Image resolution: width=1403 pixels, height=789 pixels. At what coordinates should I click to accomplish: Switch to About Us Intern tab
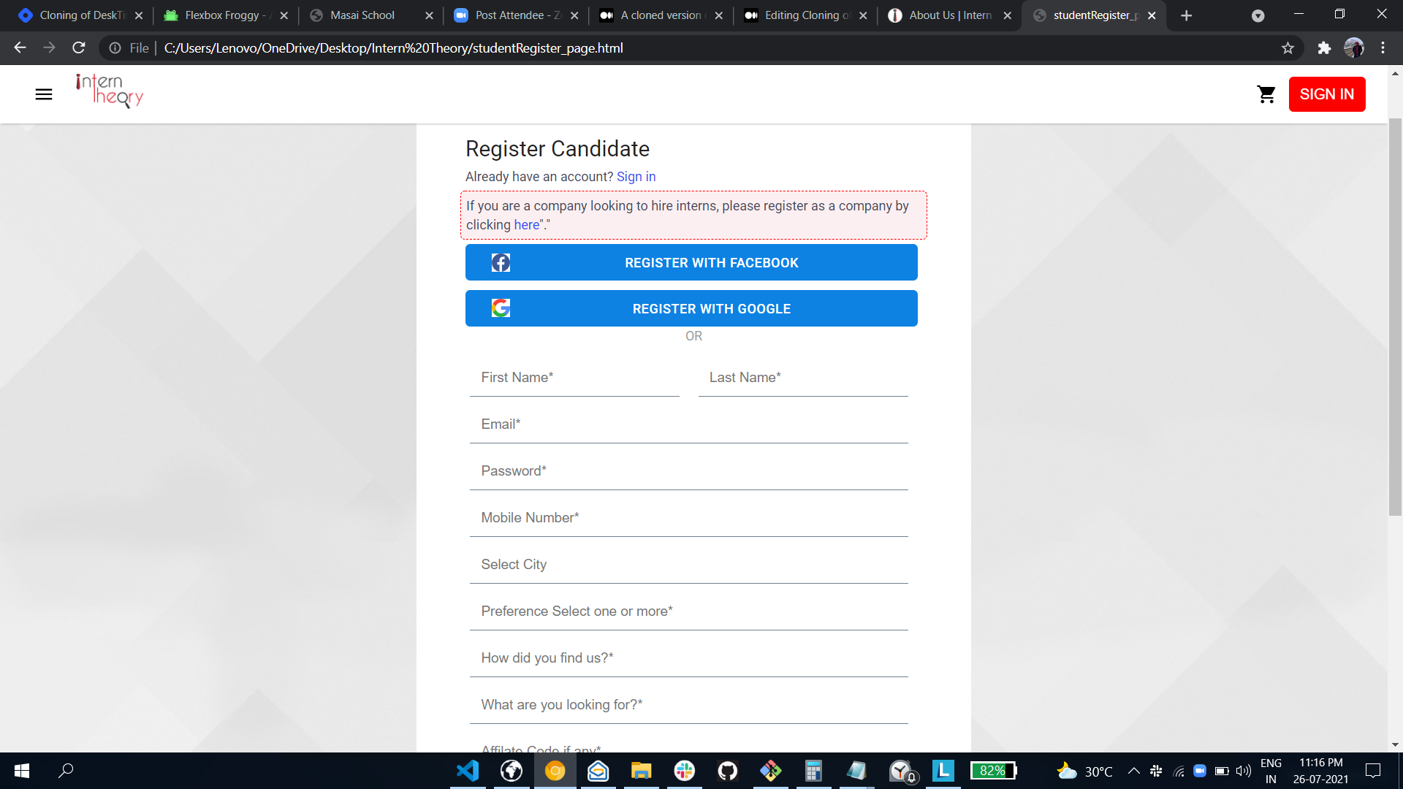tap(949, 15)
